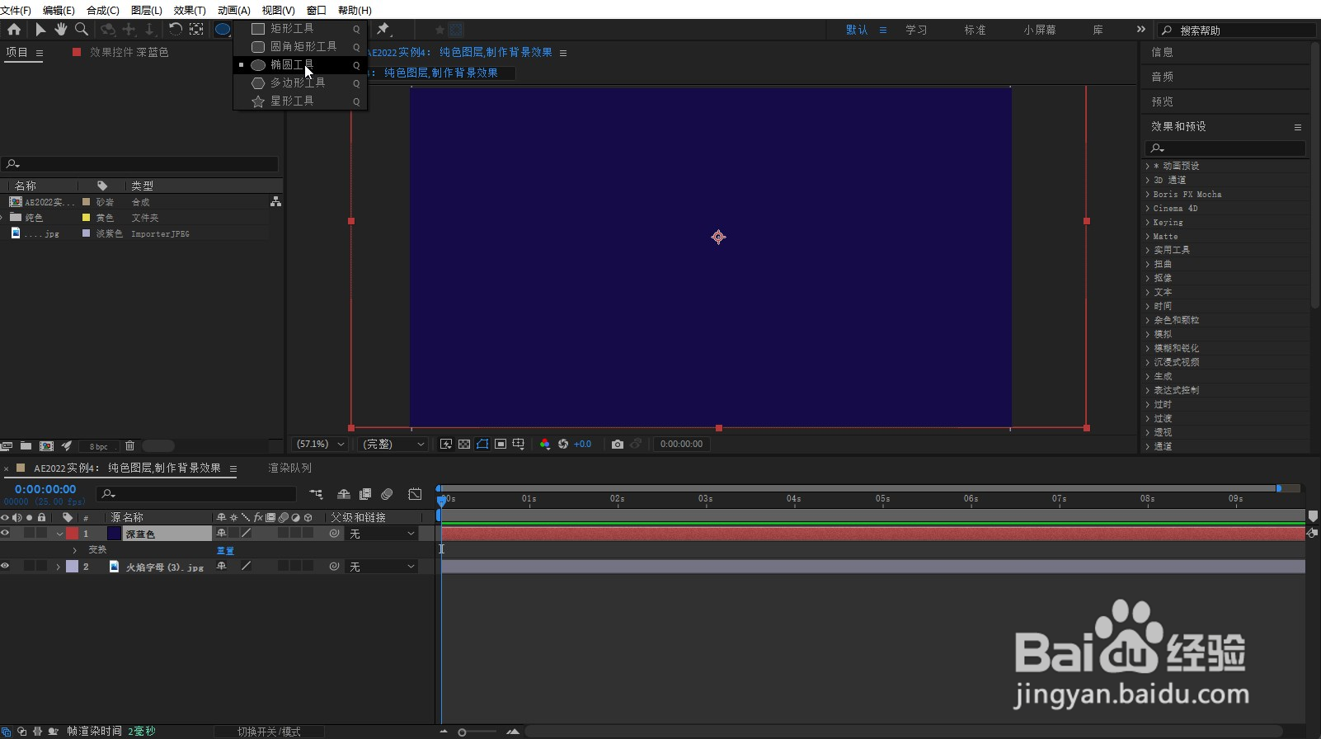This screenshot has height=739, width=1321.
Task: Create a new folder in project panel
Action: click(x=26, y=446)
